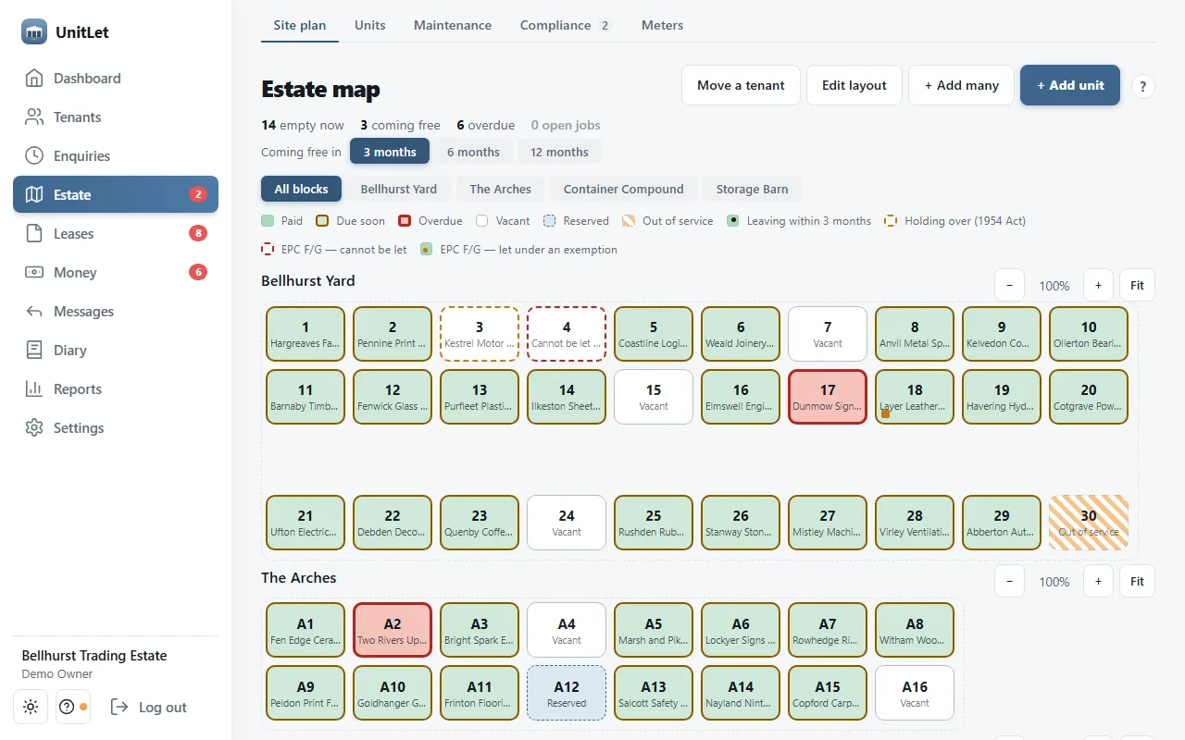The width and height of the screenshot is (1185, 740).
Task: Filter map to Container Compound block
Action: coord(624,189)
